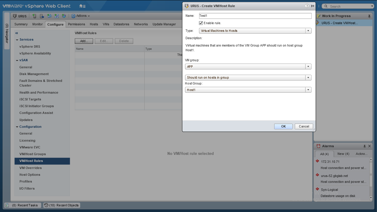Open the search options dropdown arrow
Image resolution: width=377 pixels, height=212 pixels.
372,6
